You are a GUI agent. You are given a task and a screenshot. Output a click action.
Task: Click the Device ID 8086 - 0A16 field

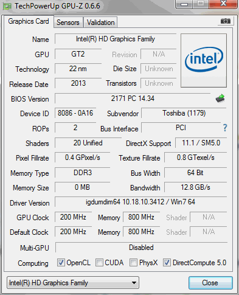[75, 113]
